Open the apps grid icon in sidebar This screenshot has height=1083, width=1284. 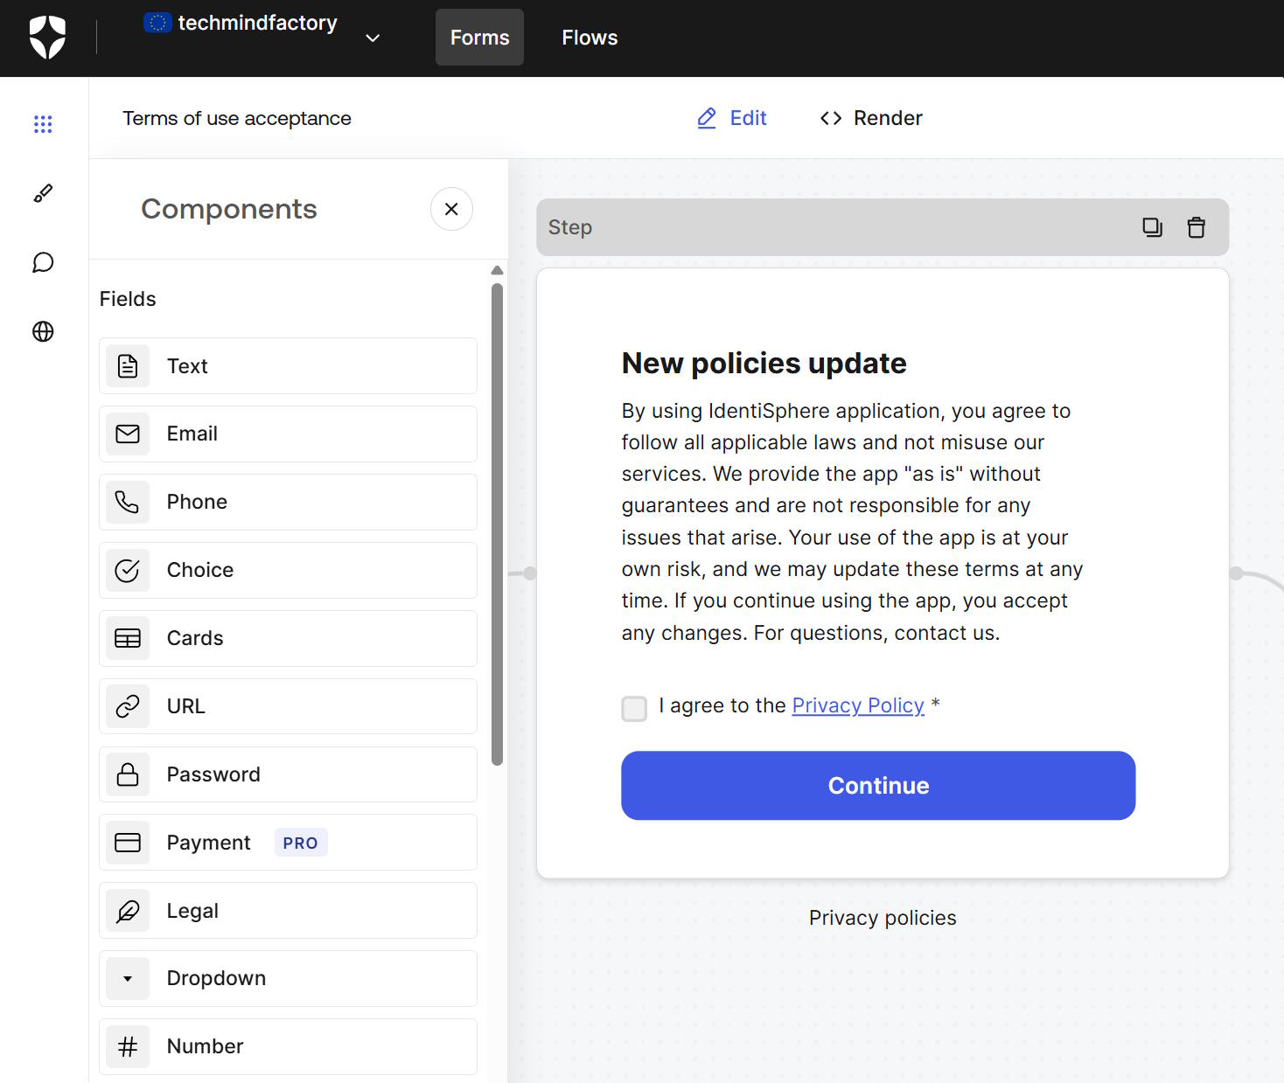43,124
